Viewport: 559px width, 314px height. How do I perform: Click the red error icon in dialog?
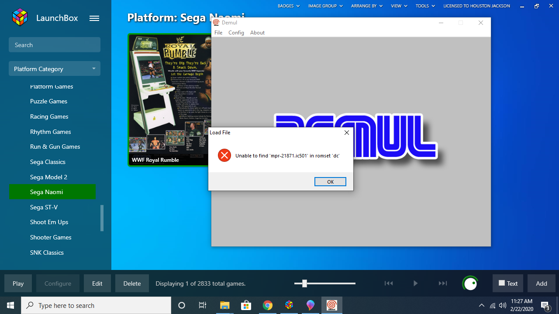224,155
